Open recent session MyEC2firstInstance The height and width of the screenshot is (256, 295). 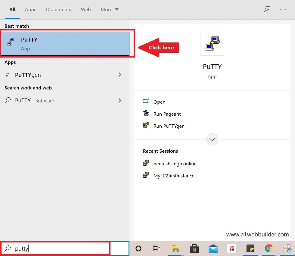(174, 176)
